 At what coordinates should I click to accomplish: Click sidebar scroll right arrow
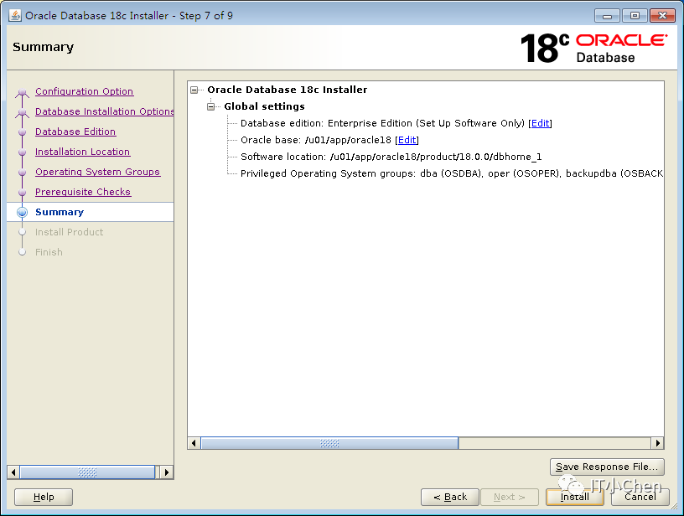pos(167,472)
